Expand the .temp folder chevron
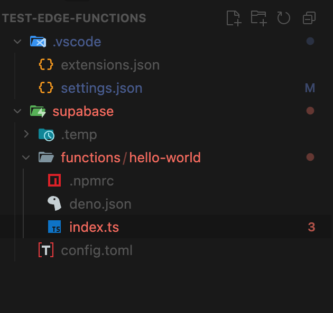The height and width of the screenshot is (313, 333). [26, 134]
